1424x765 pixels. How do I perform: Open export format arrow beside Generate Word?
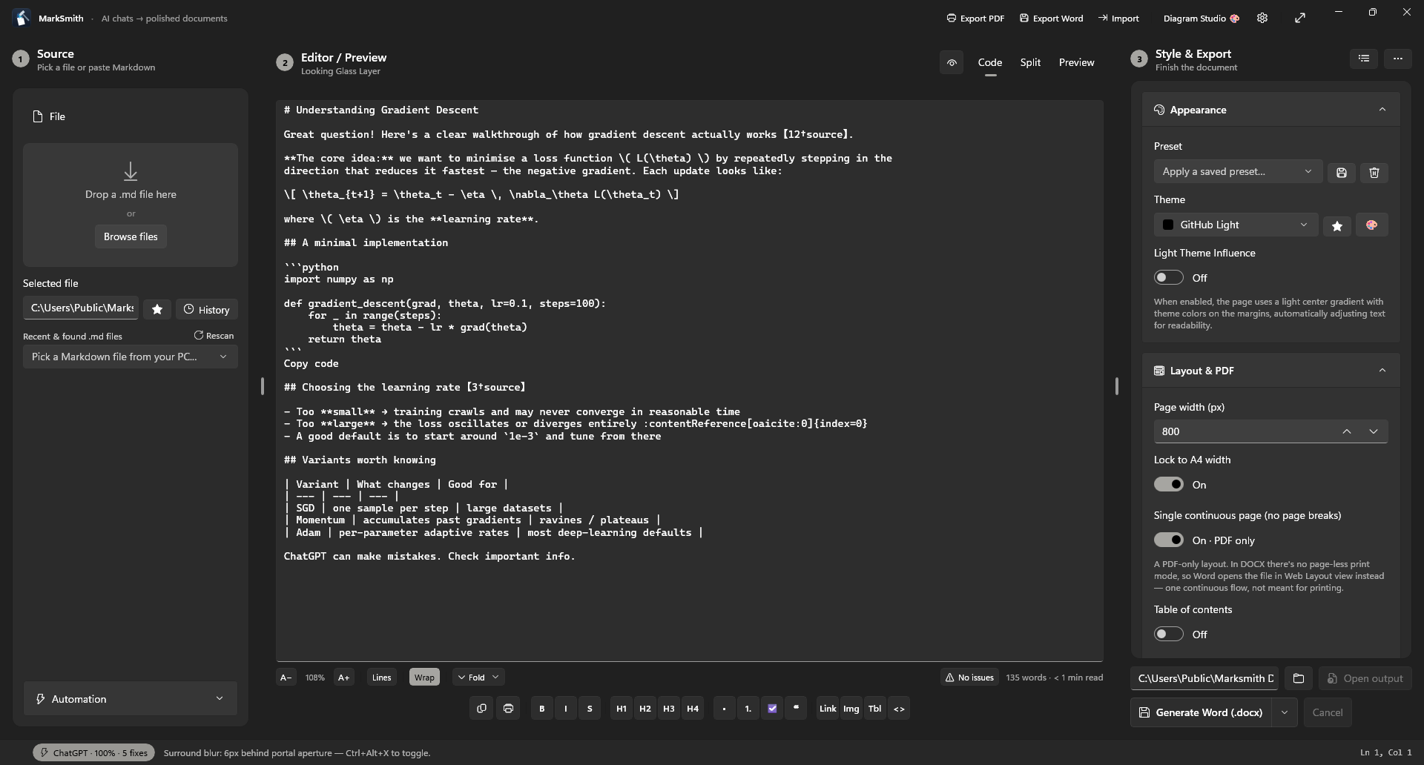1284,712
